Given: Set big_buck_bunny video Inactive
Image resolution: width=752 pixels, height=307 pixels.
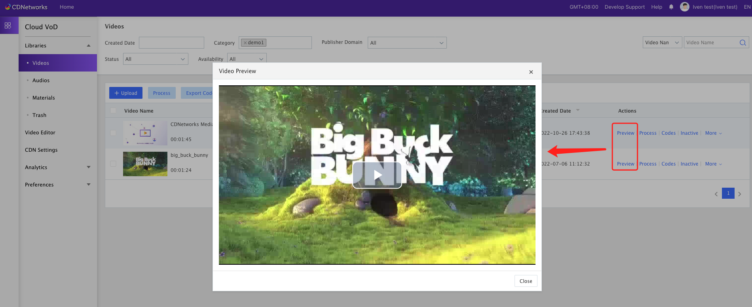Looking at the screenshot, I should coord(689,164).
